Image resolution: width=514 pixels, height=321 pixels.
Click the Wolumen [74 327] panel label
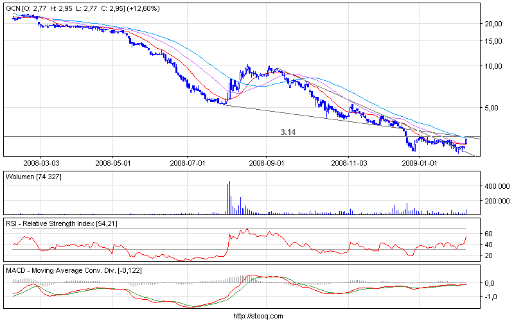point(33,175)
